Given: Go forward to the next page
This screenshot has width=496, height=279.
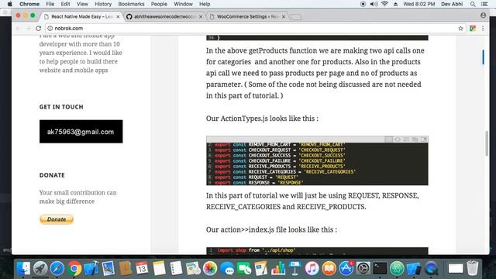Looking at the screenshot, I should [28, 28].
